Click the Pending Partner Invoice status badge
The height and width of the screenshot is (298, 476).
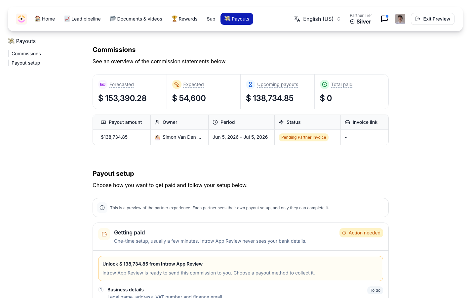click(303, 137)
